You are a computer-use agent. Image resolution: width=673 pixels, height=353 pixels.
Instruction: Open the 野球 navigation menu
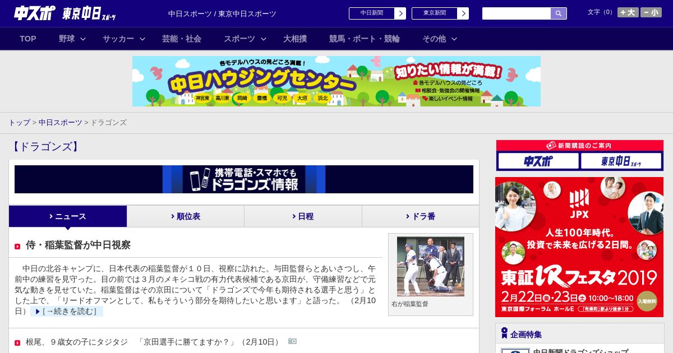[72, 39]
